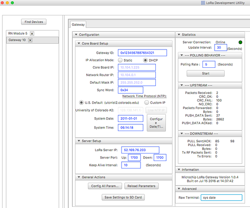The width and height of the screenshot is (250, 208).
Task: Collapse the Information section
Action: [179, 169]
